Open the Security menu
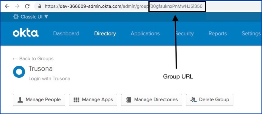The height and width of the screenshot is (114, 262). click(x=184, y=34)
